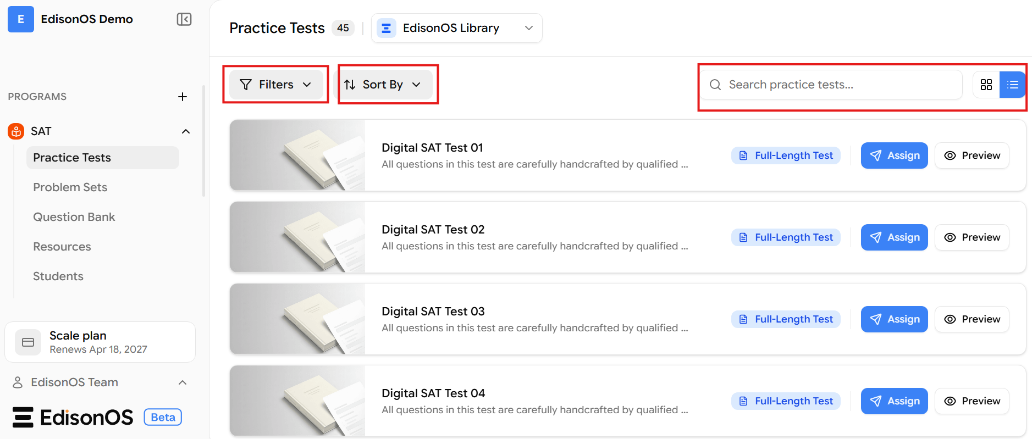Screen dimensions: 1032x439
Task: Click the EdisonOS logo at the bottom
Action: (x=73, y=418)
